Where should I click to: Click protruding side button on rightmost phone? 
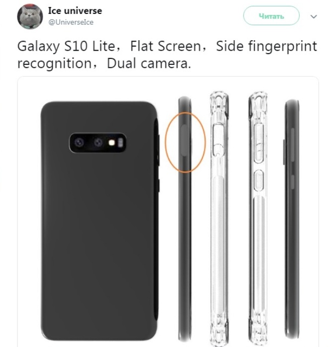coord(284,152)
